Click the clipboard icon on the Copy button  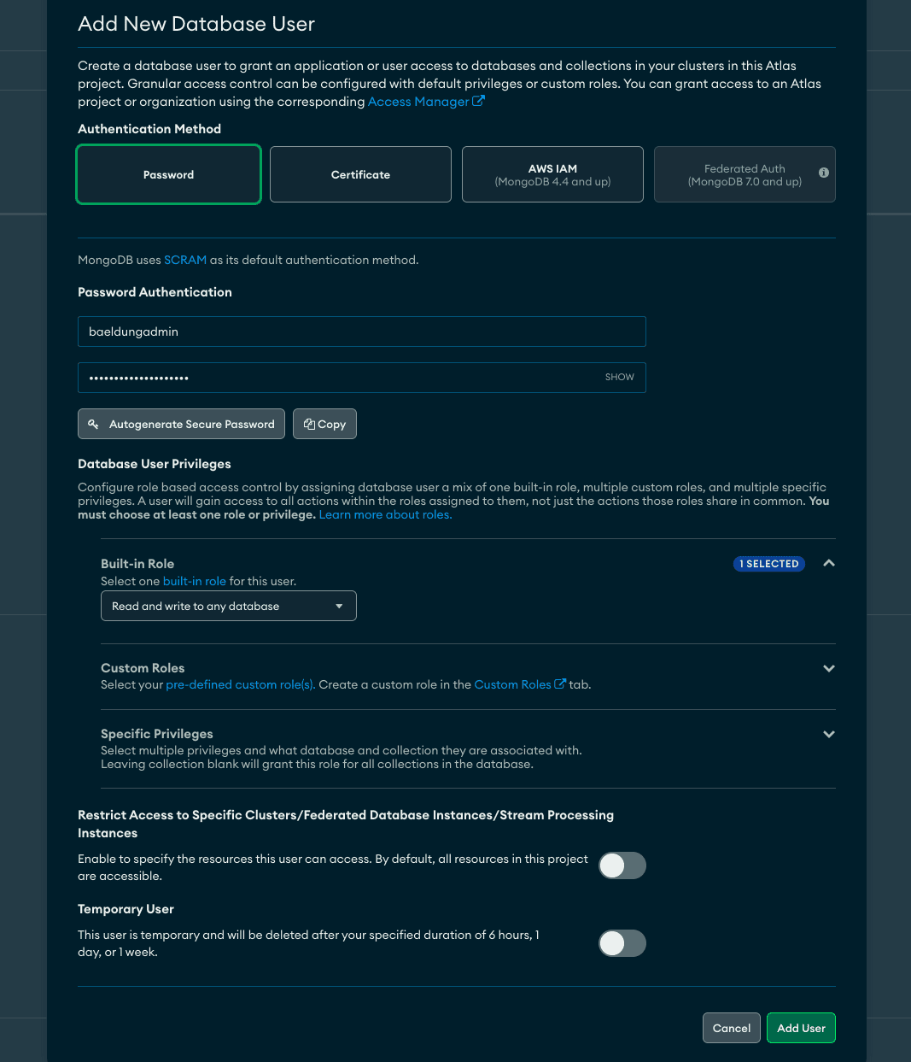click(x=309, y=424)
